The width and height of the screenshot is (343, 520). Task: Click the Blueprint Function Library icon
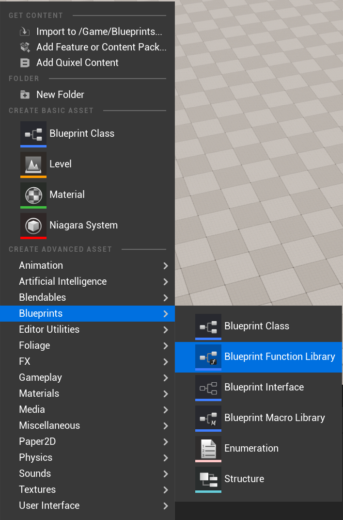pyautogui.click(x=208, y=357)
